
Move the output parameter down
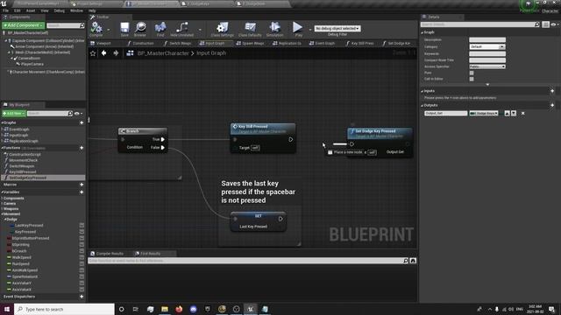[x=514, y=113]
